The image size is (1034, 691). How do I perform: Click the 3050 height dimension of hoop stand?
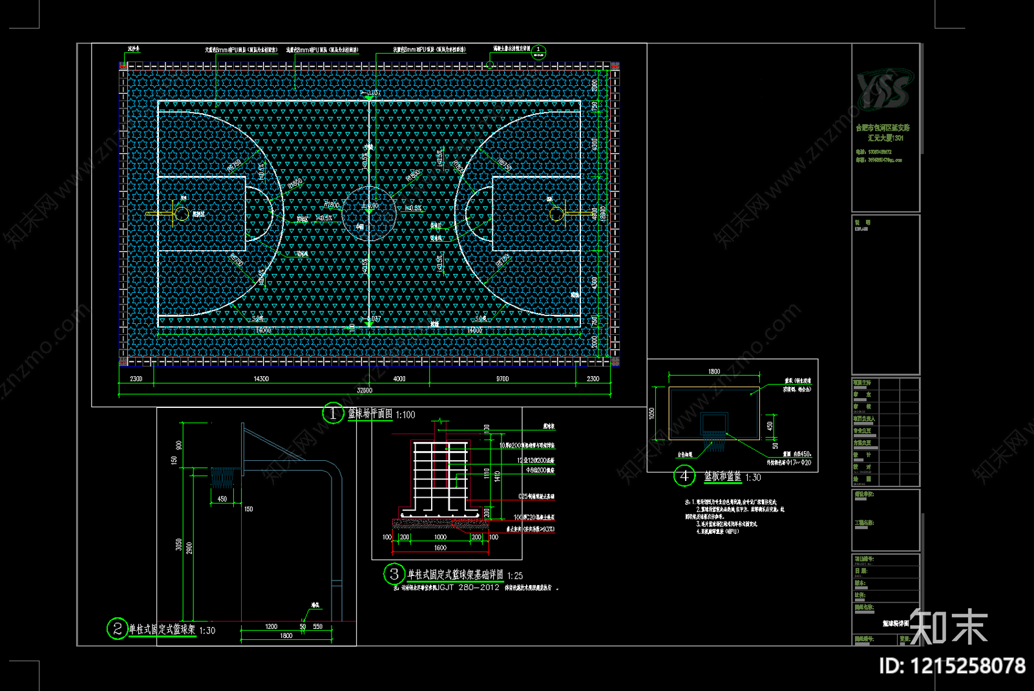(x=178, y=545)
